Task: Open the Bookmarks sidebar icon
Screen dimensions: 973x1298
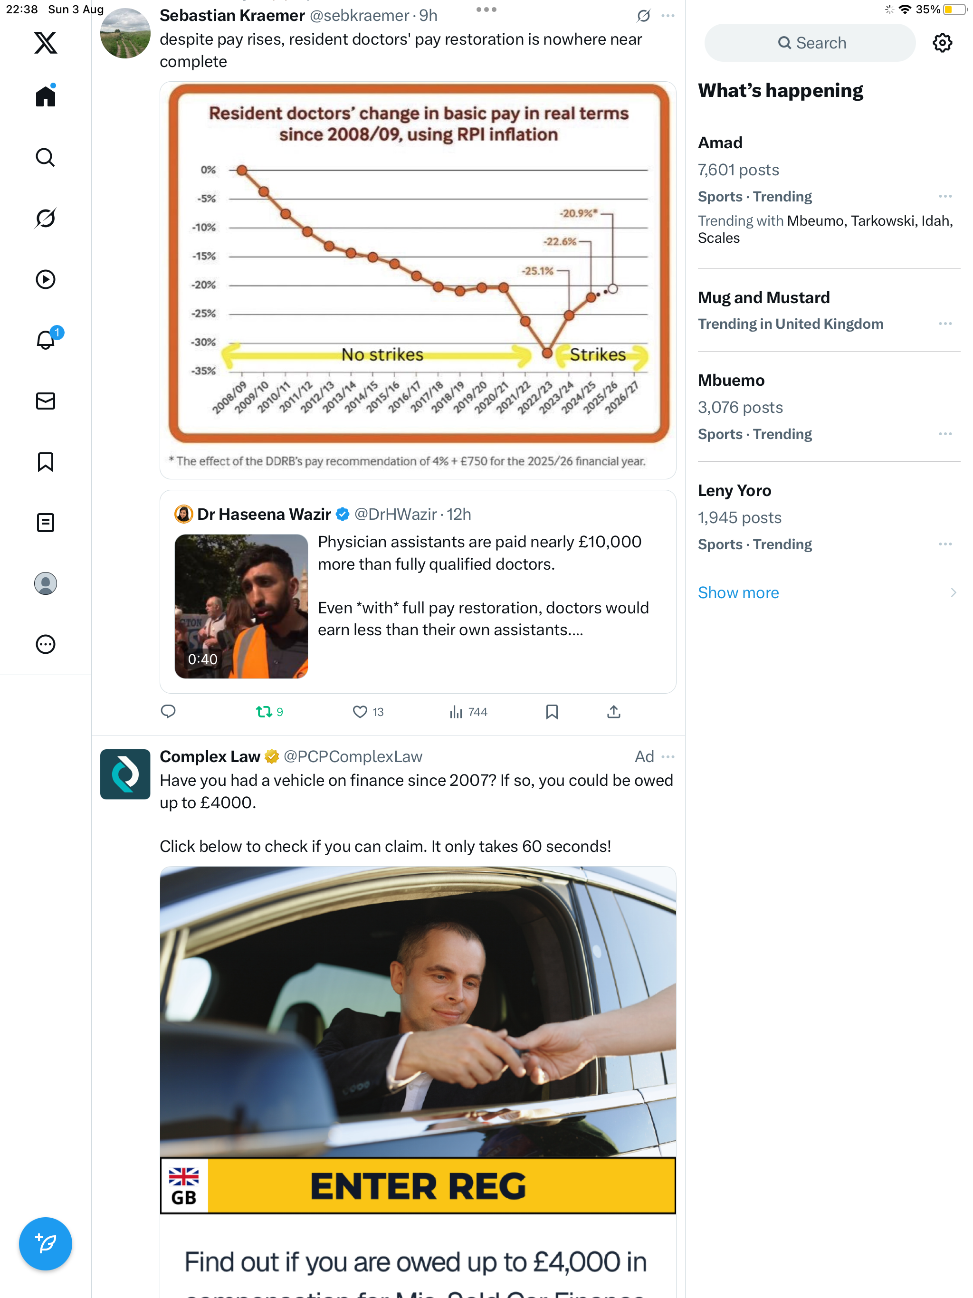Action: click(45, 462)
